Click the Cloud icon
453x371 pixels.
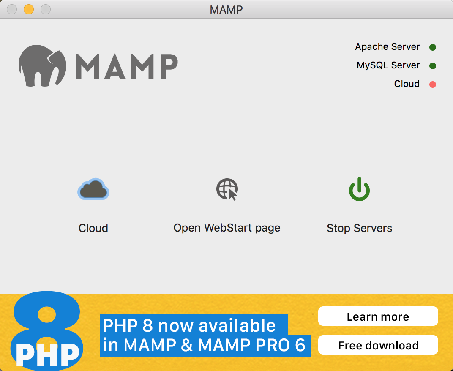click(x=93, y=189)
